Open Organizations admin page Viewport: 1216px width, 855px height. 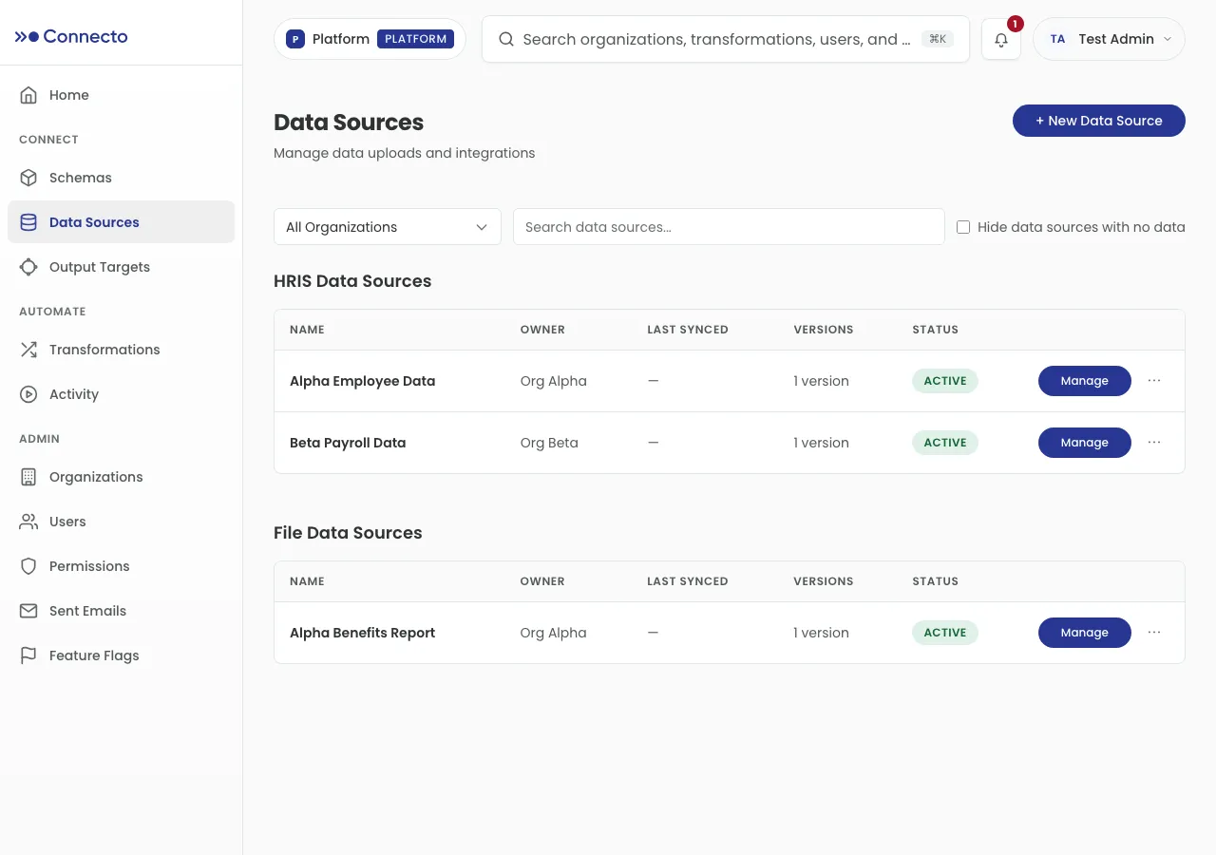point(121,477)
